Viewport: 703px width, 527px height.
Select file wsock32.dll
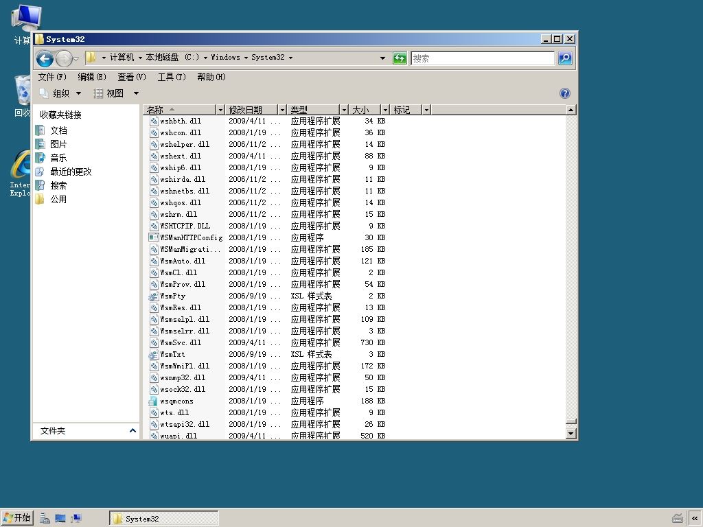click(183, 389)
